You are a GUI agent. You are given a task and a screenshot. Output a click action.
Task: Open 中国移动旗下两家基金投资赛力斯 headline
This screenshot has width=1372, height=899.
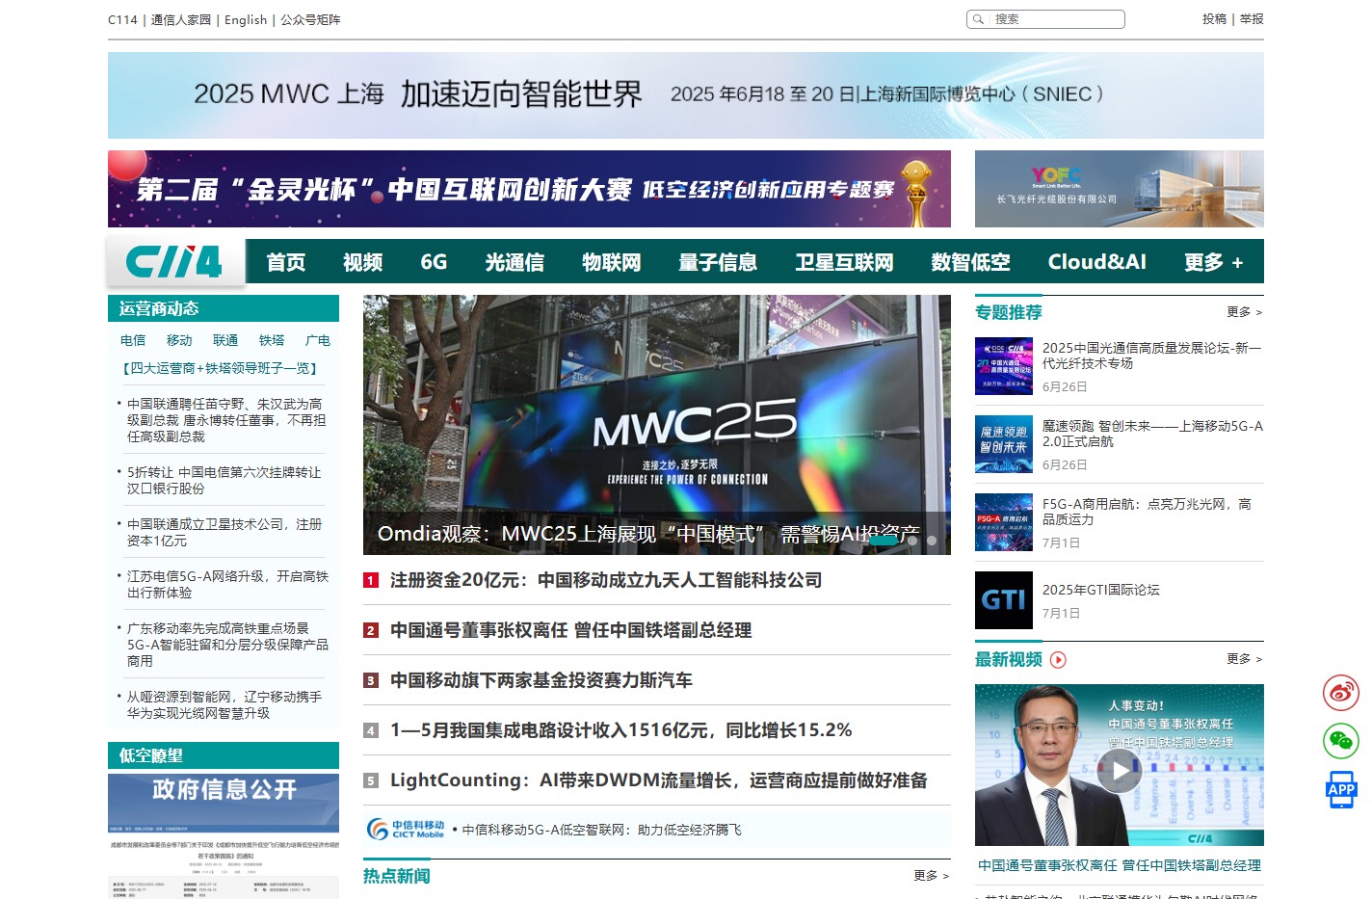point(541,680)
